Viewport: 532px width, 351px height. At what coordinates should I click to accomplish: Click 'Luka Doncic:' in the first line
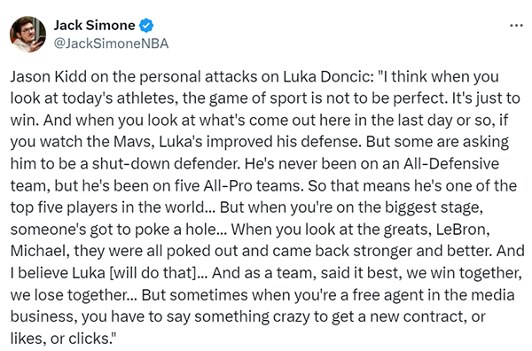pos(328,76)
